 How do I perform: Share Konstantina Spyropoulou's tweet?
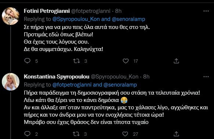coord(176,134)
